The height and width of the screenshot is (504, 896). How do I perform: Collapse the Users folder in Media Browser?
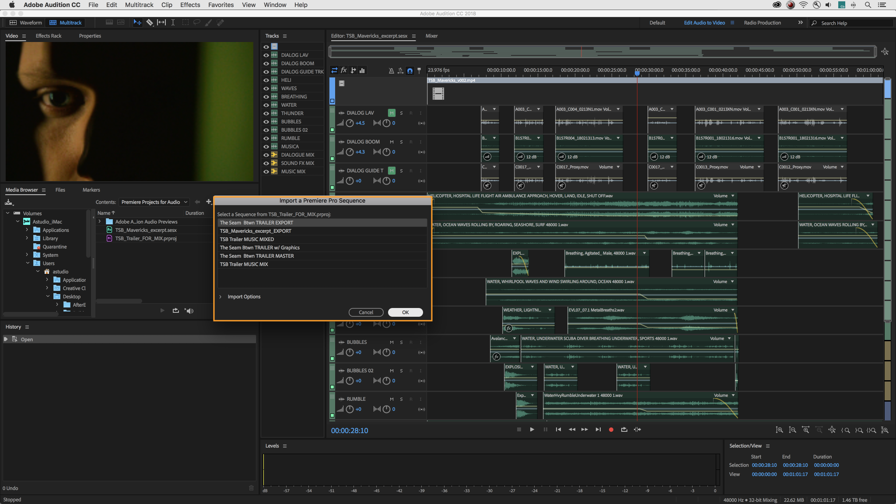click(x=28, y=263)
